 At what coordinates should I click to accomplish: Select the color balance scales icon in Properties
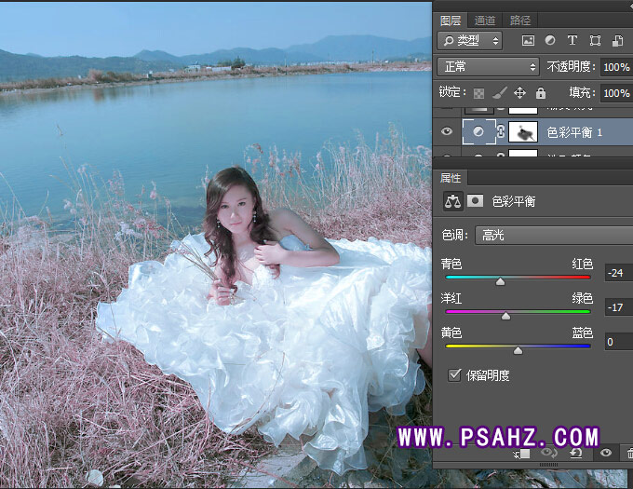coord(452,200)
